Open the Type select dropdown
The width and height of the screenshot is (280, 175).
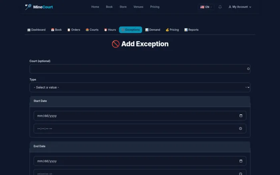140,87
